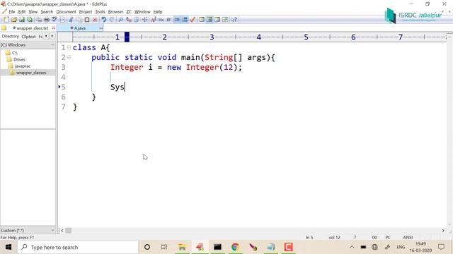The width and height of the screenshot is (453, 254).
Task: Open the Command Prompt taskbar icon
Action: [x=217, y=247]
